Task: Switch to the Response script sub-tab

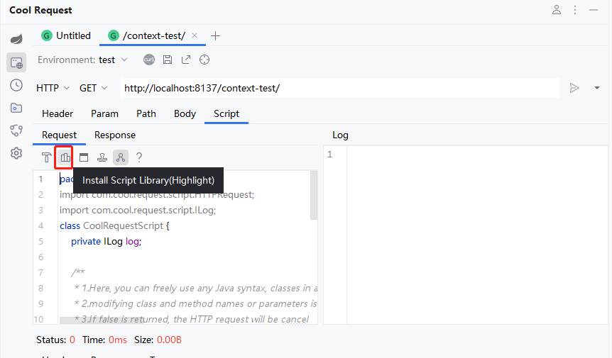Action: pos(115,135)
